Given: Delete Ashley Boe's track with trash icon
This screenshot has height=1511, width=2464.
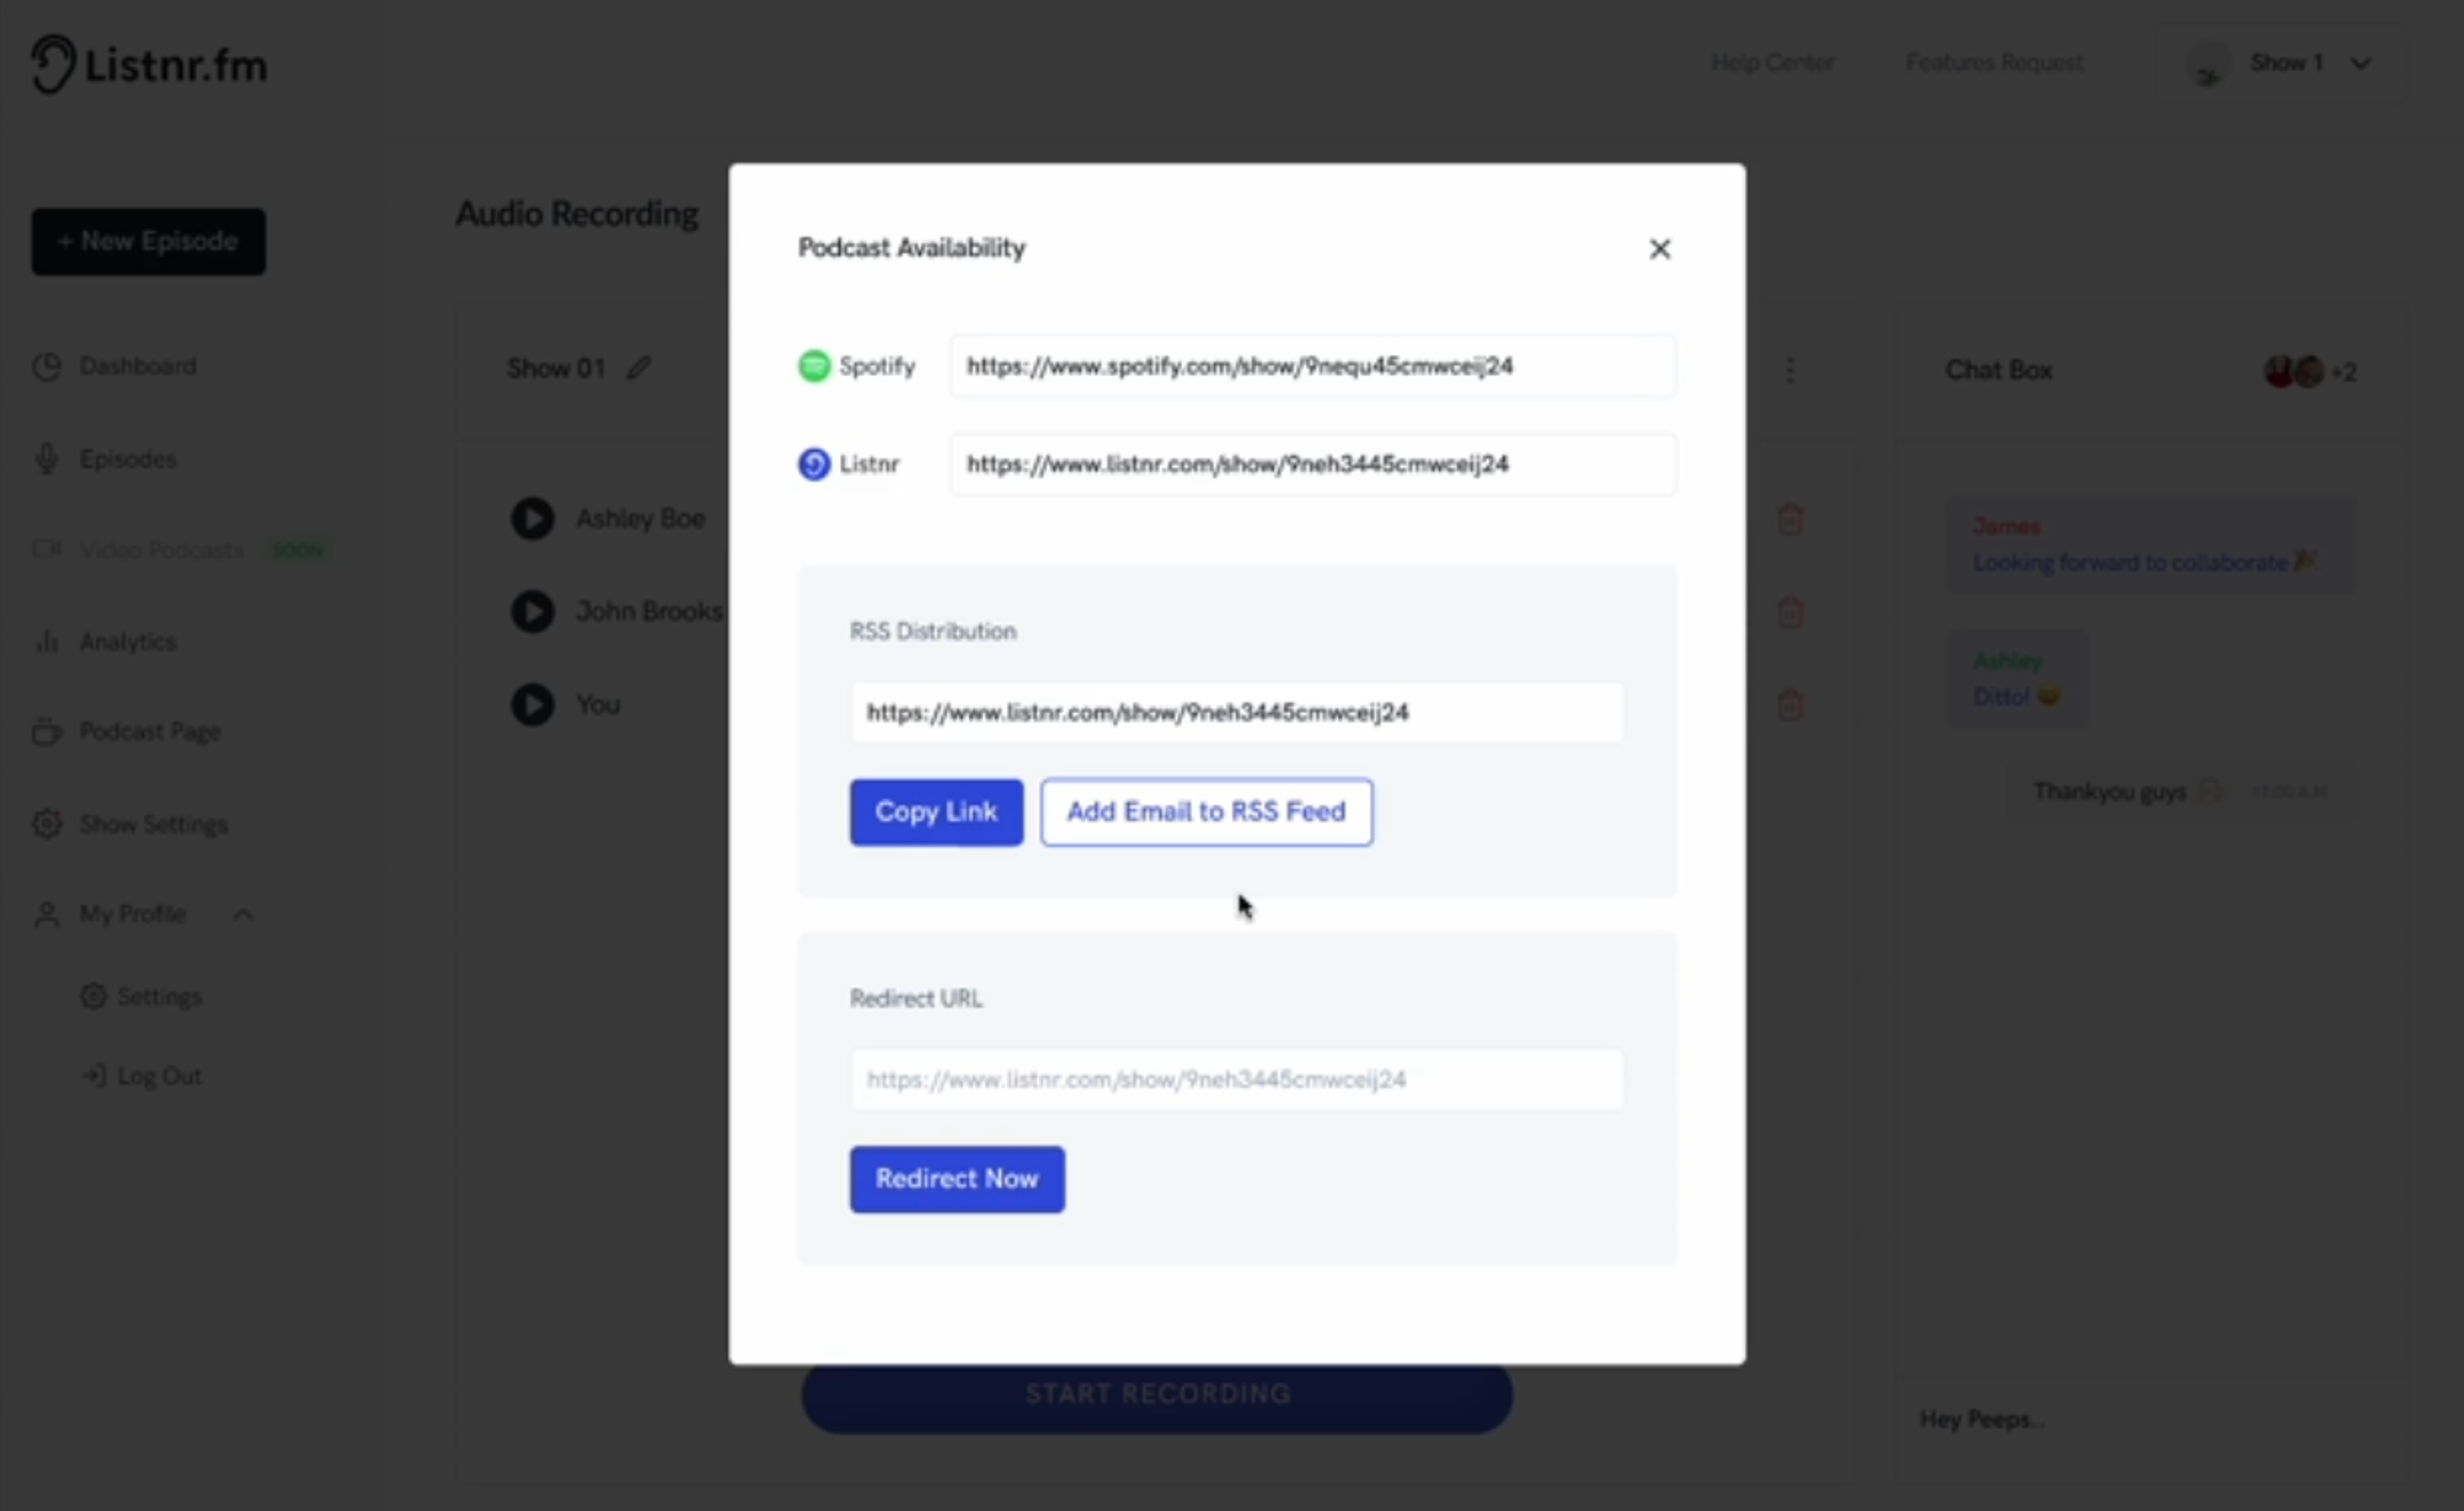Looking at the screenshot, I should coord(1789,519).
